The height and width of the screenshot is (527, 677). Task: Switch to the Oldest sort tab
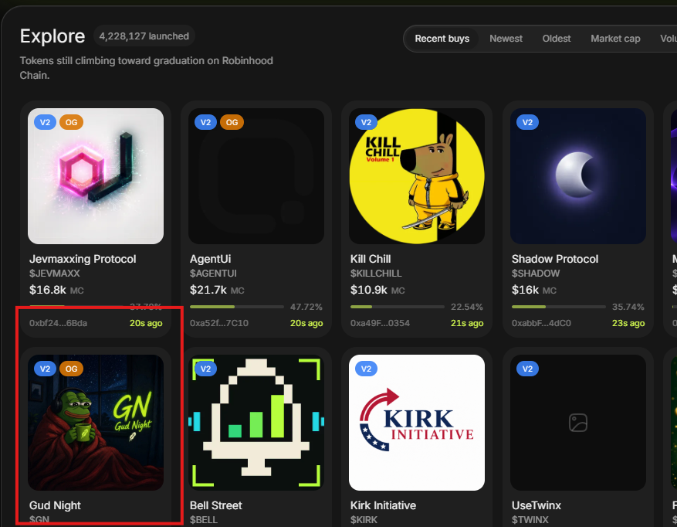click(556, 39)
